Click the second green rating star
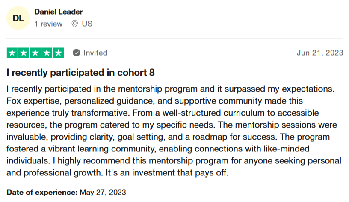The image size is (349, 202). click(24, 53)
